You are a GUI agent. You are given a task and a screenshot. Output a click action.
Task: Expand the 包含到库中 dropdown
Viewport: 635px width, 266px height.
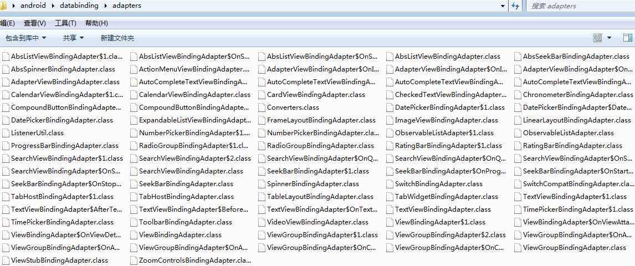tap(26, 38)
